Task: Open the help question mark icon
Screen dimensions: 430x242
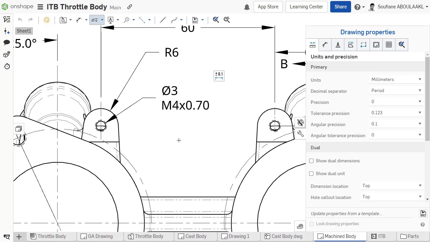Action: click(x=357, y=7)
